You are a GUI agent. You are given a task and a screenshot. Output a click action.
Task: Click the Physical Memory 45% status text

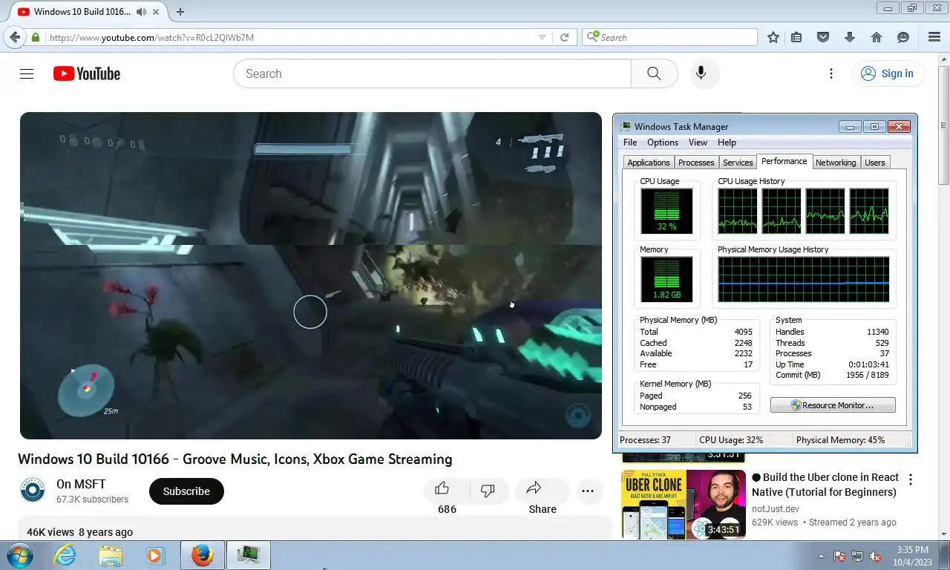coord(840,440)
